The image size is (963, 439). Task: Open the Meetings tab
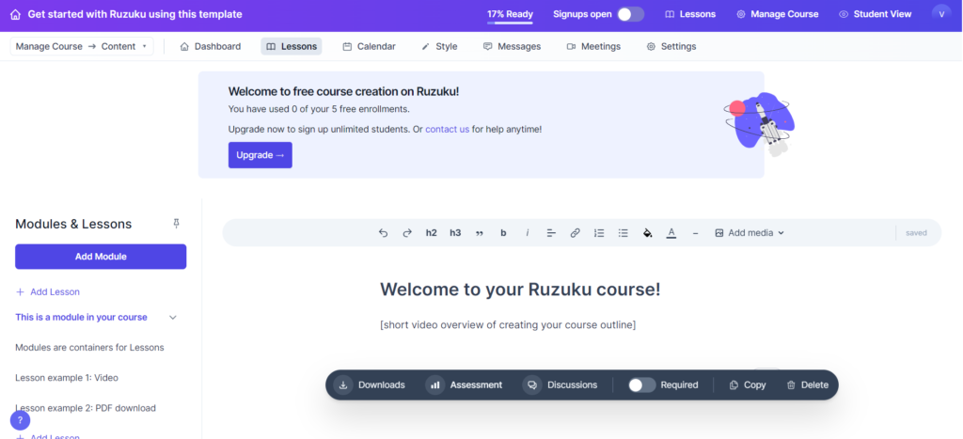click(593, 46)
